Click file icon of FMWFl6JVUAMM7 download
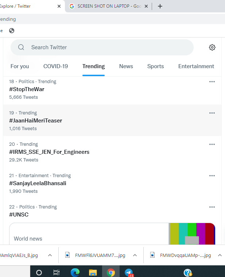Screen dimensions: 225x277 point(67,255)
